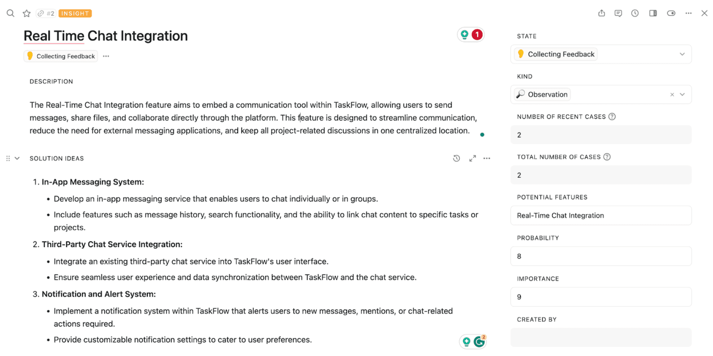Screen dimensions: 713x356
Task: Click the help icon beside Number of Recent Cases
Action: (612, 116)
